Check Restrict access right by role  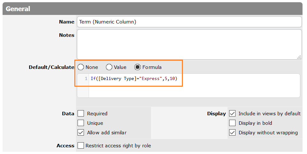[81, 146]
